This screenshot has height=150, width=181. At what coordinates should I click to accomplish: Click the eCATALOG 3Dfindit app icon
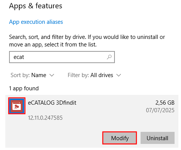coord(17,106)
